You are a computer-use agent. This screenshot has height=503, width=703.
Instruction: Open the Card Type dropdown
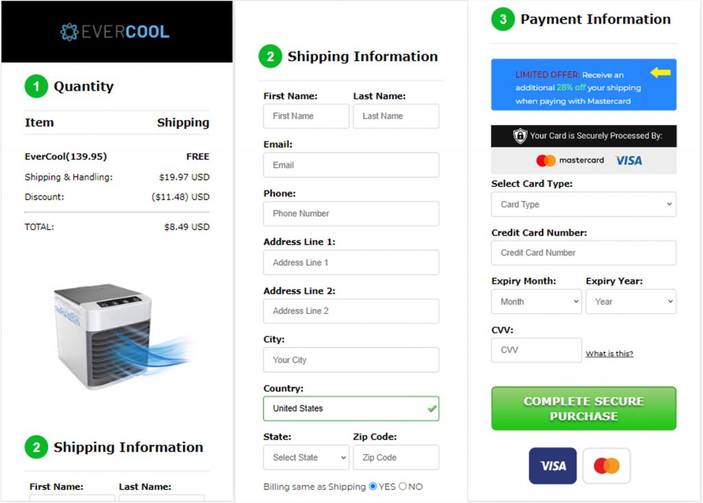pyautogui.click(x=584, y=204)
